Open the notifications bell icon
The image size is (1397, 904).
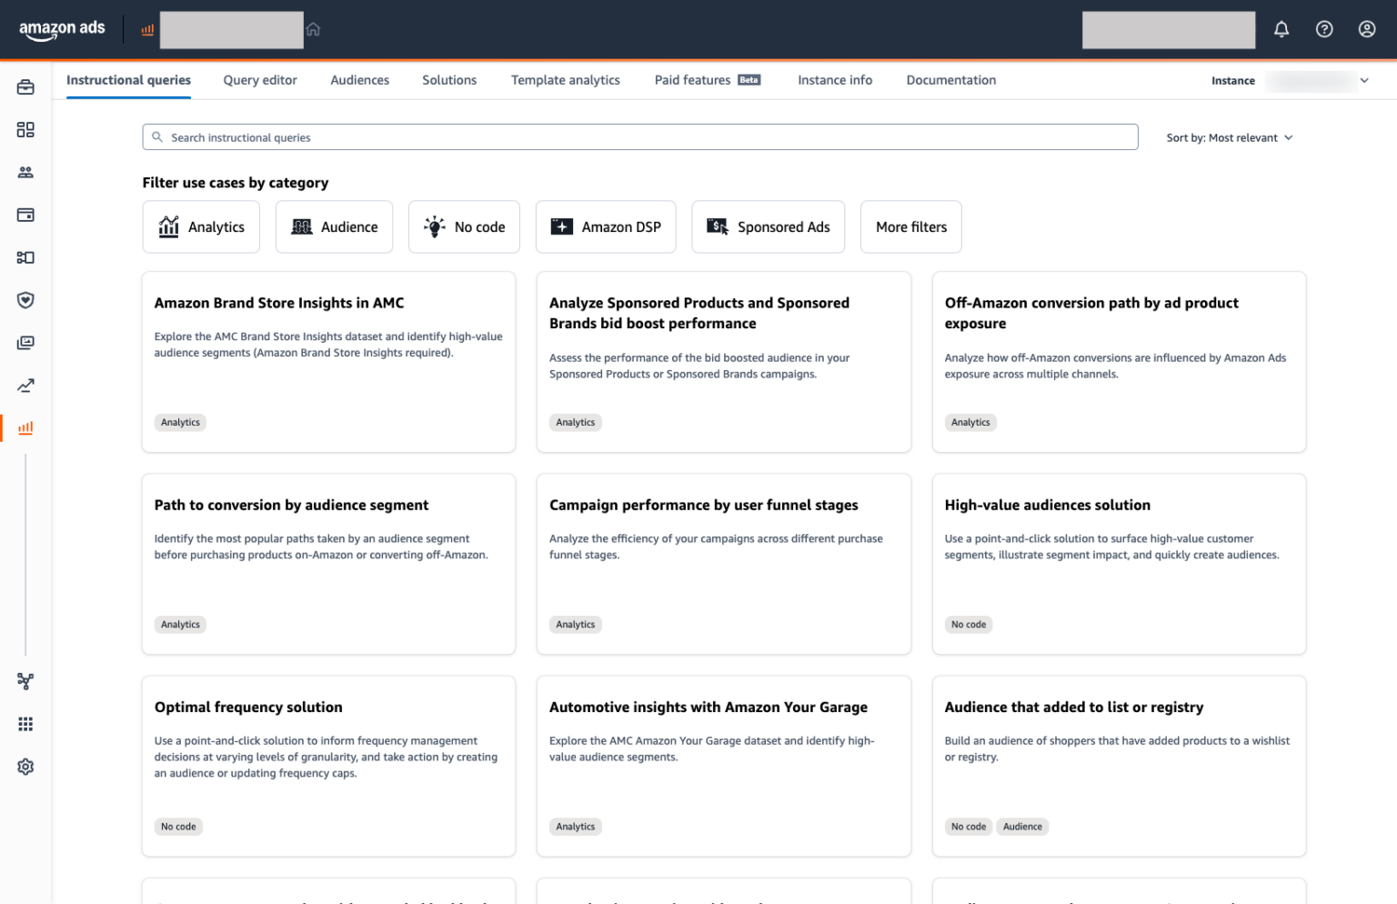(x=1281, y=29)
